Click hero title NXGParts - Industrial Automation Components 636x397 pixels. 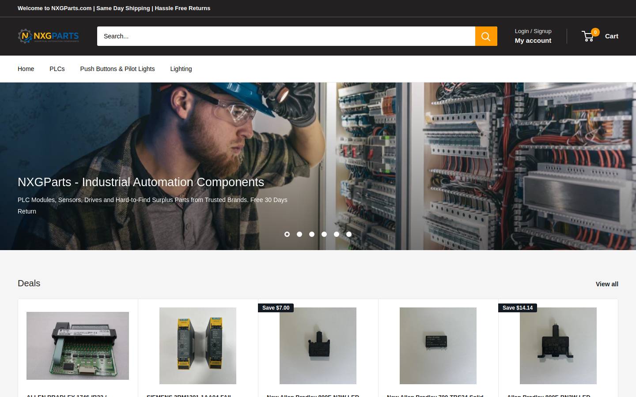(x=141, y=182)
